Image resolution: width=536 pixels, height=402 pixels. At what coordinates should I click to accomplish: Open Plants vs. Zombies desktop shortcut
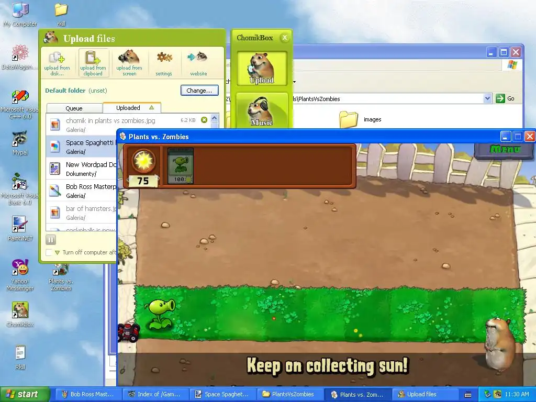coord(61,277)
